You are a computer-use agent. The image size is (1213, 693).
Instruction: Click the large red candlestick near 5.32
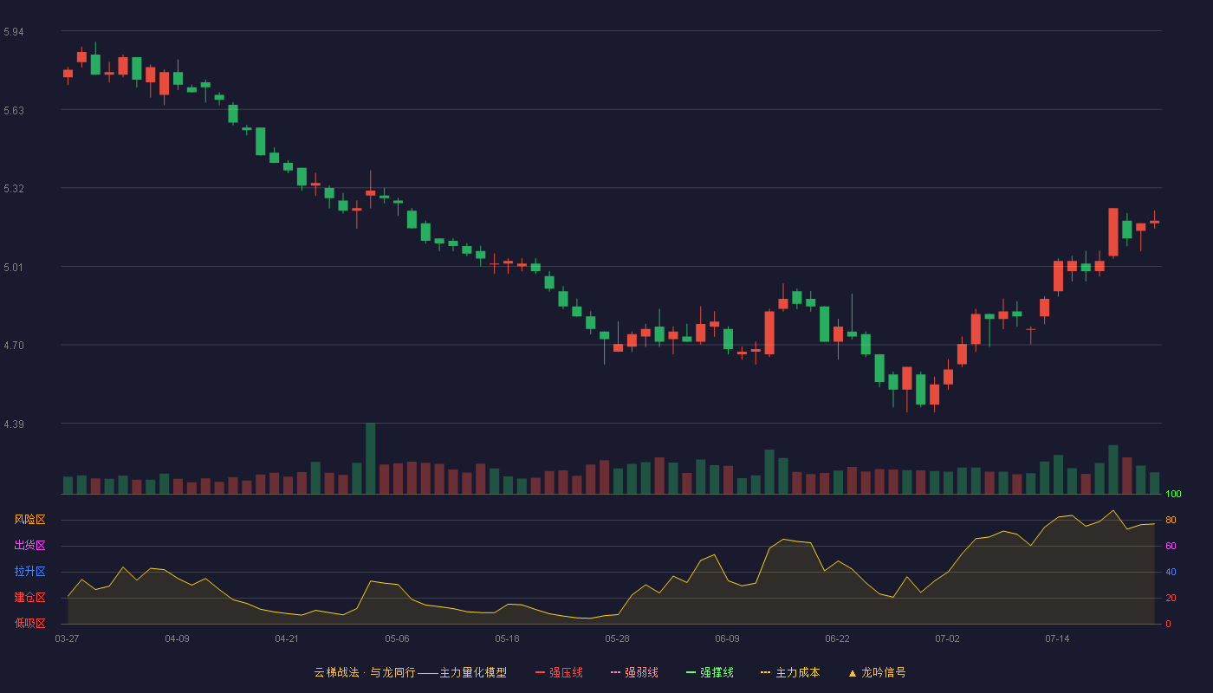(1112, 232)
